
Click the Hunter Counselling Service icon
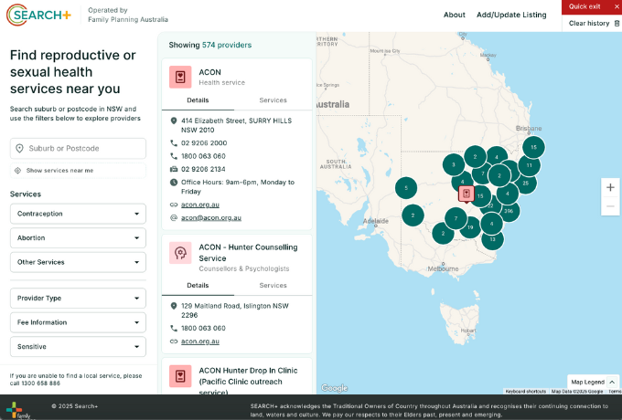(x=180, y=253)
